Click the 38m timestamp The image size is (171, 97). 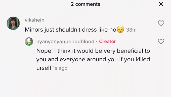(x=131, y=30)
